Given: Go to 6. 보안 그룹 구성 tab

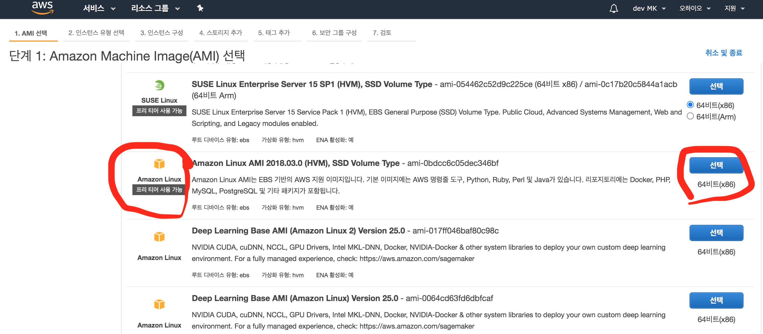Looking at the screenshot, I should pos(334,33).
